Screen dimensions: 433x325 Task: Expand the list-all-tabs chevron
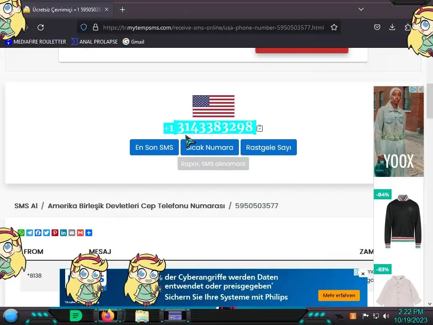(361, 9)
